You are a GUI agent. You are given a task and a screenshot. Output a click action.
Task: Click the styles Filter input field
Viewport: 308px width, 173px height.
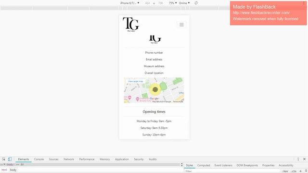[232, 171]
